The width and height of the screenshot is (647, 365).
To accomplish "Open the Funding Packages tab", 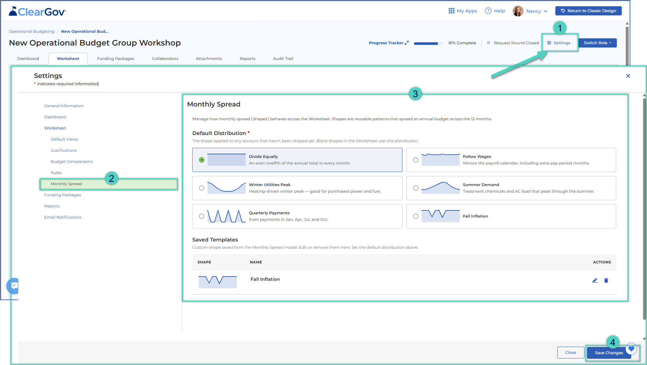I will click(116, 59).
